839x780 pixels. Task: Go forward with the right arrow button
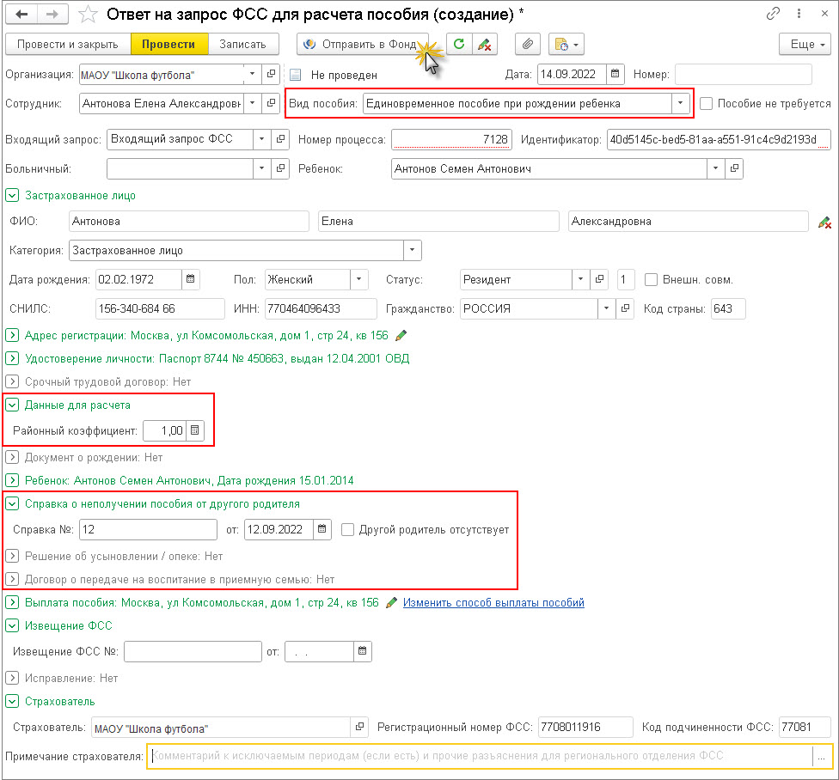(x=52, y=15)
